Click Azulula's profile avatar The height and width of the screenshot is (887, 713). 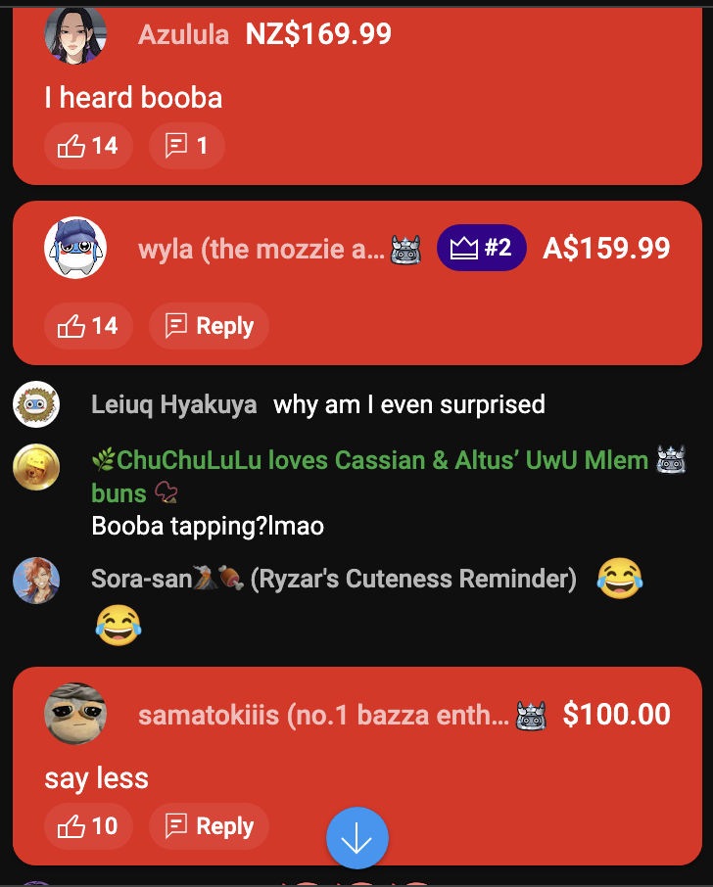(x=75, y=33)
